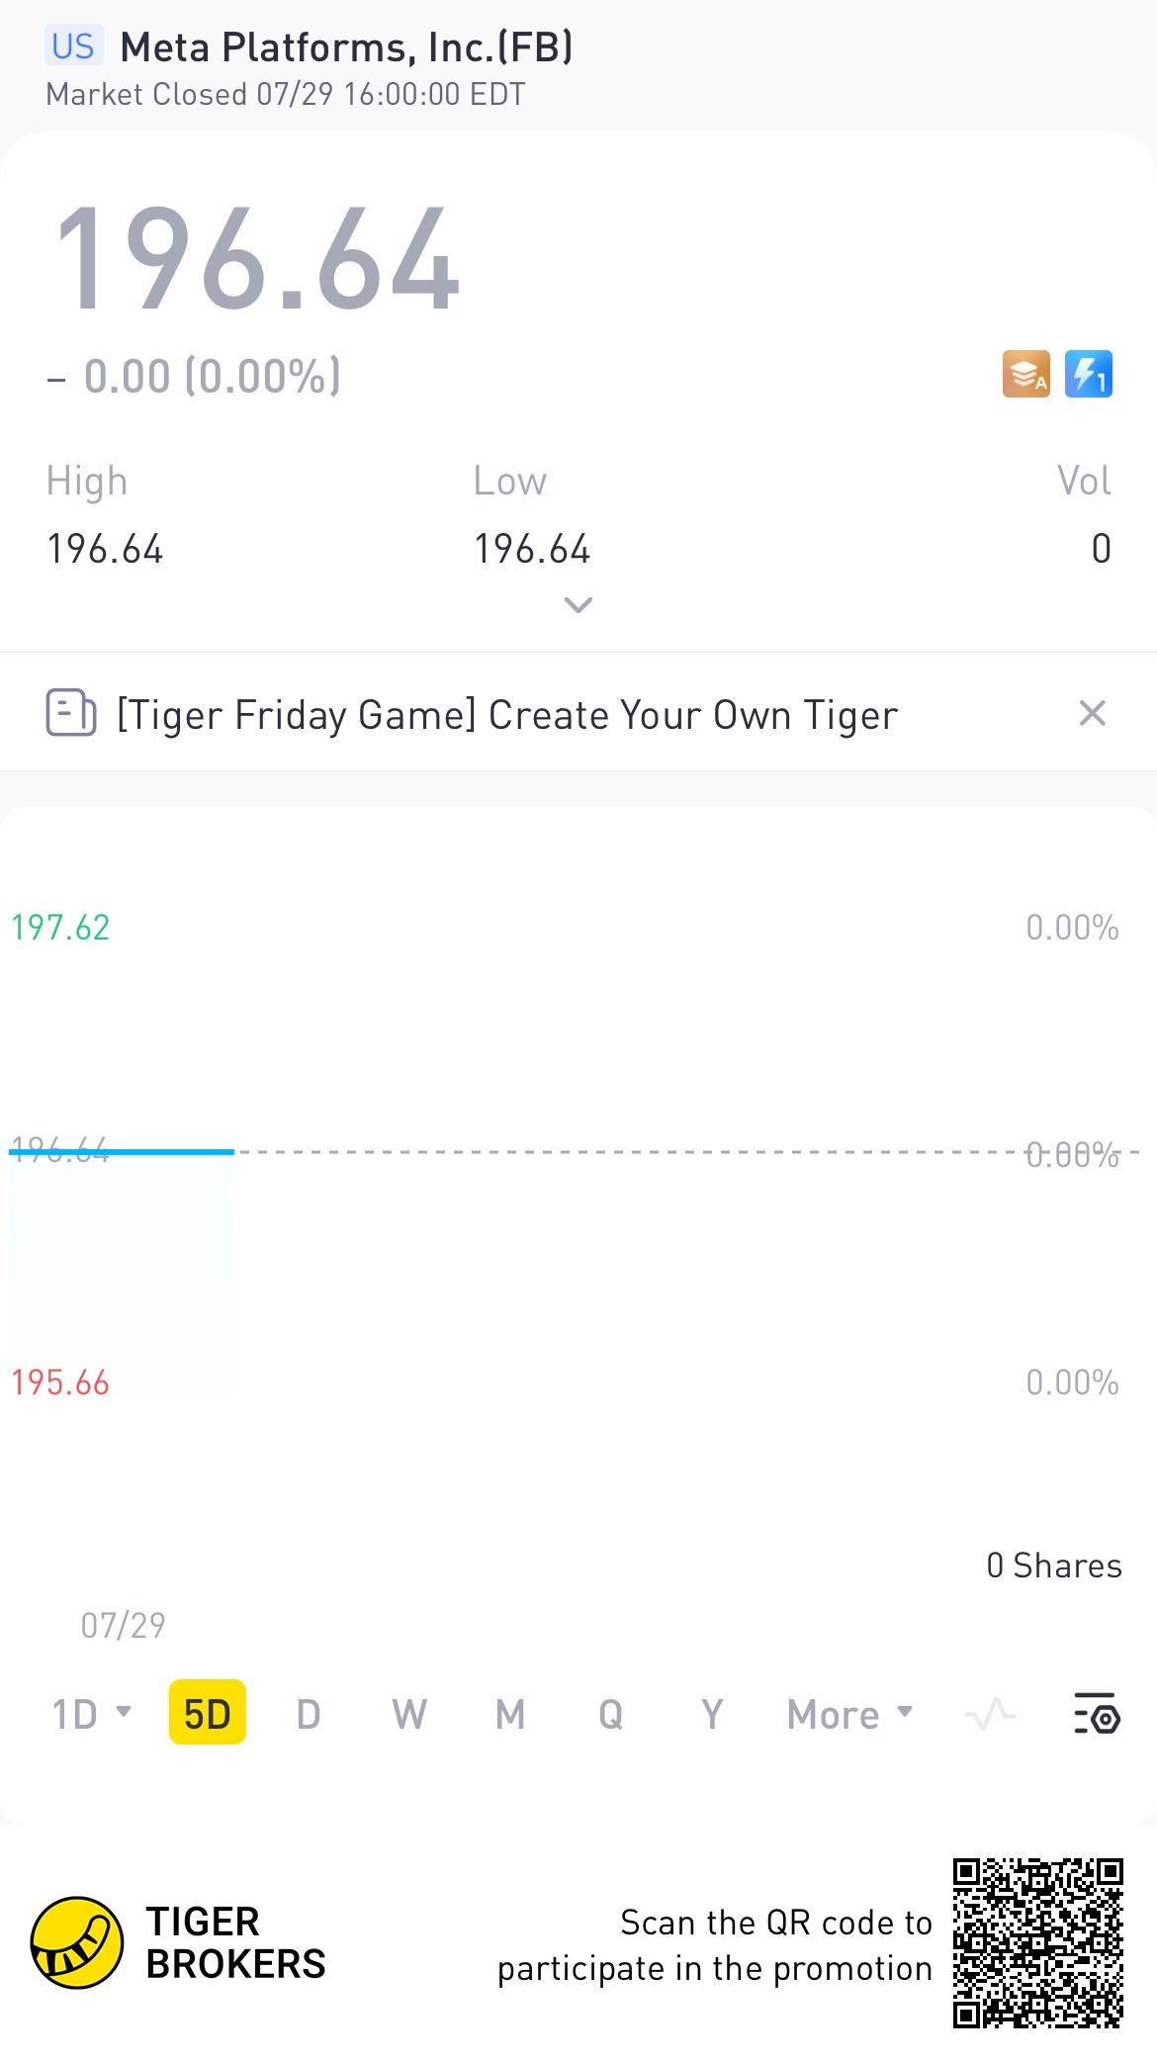The image size is (1157, 2062).
Task: Switch to the monthly M chart
Action: click(x=510, y=1714)
